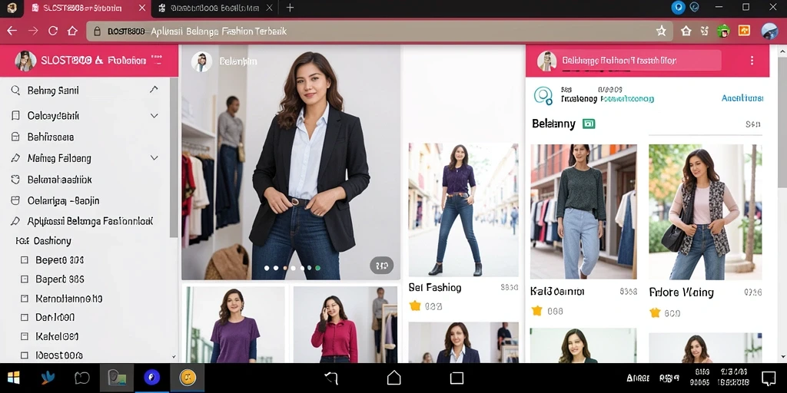
Task: Tap the home outline icon in the taskbar center
Action: (394, 378)
